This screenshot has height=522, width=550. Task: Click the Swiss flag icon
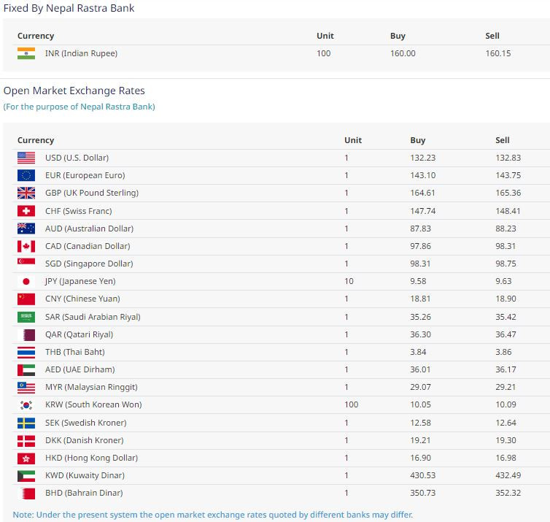tap(26, 211)
